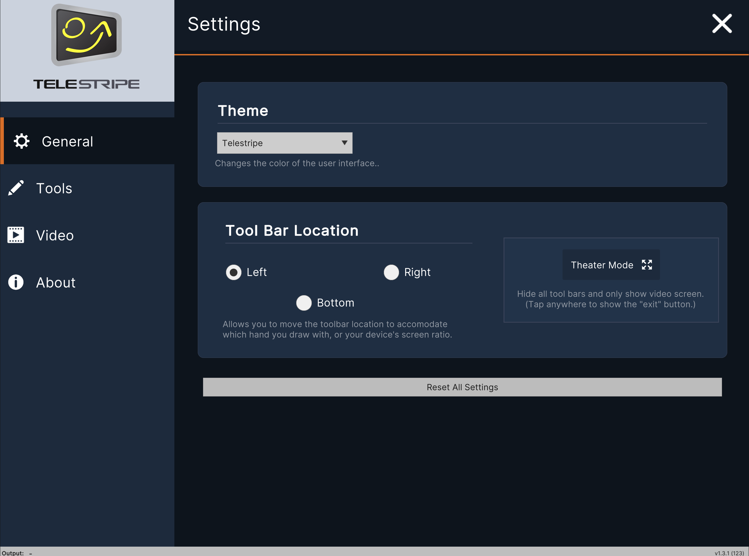Close Settings with the X icon
The height and width of the screenshot is (556, 749).
point(722,24)
